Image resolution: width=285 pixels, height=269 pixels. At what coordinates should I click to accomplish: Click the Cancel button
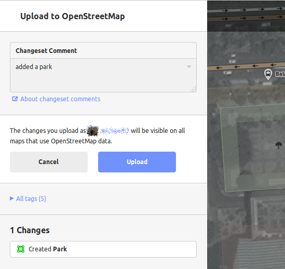(x=49, y=162)
